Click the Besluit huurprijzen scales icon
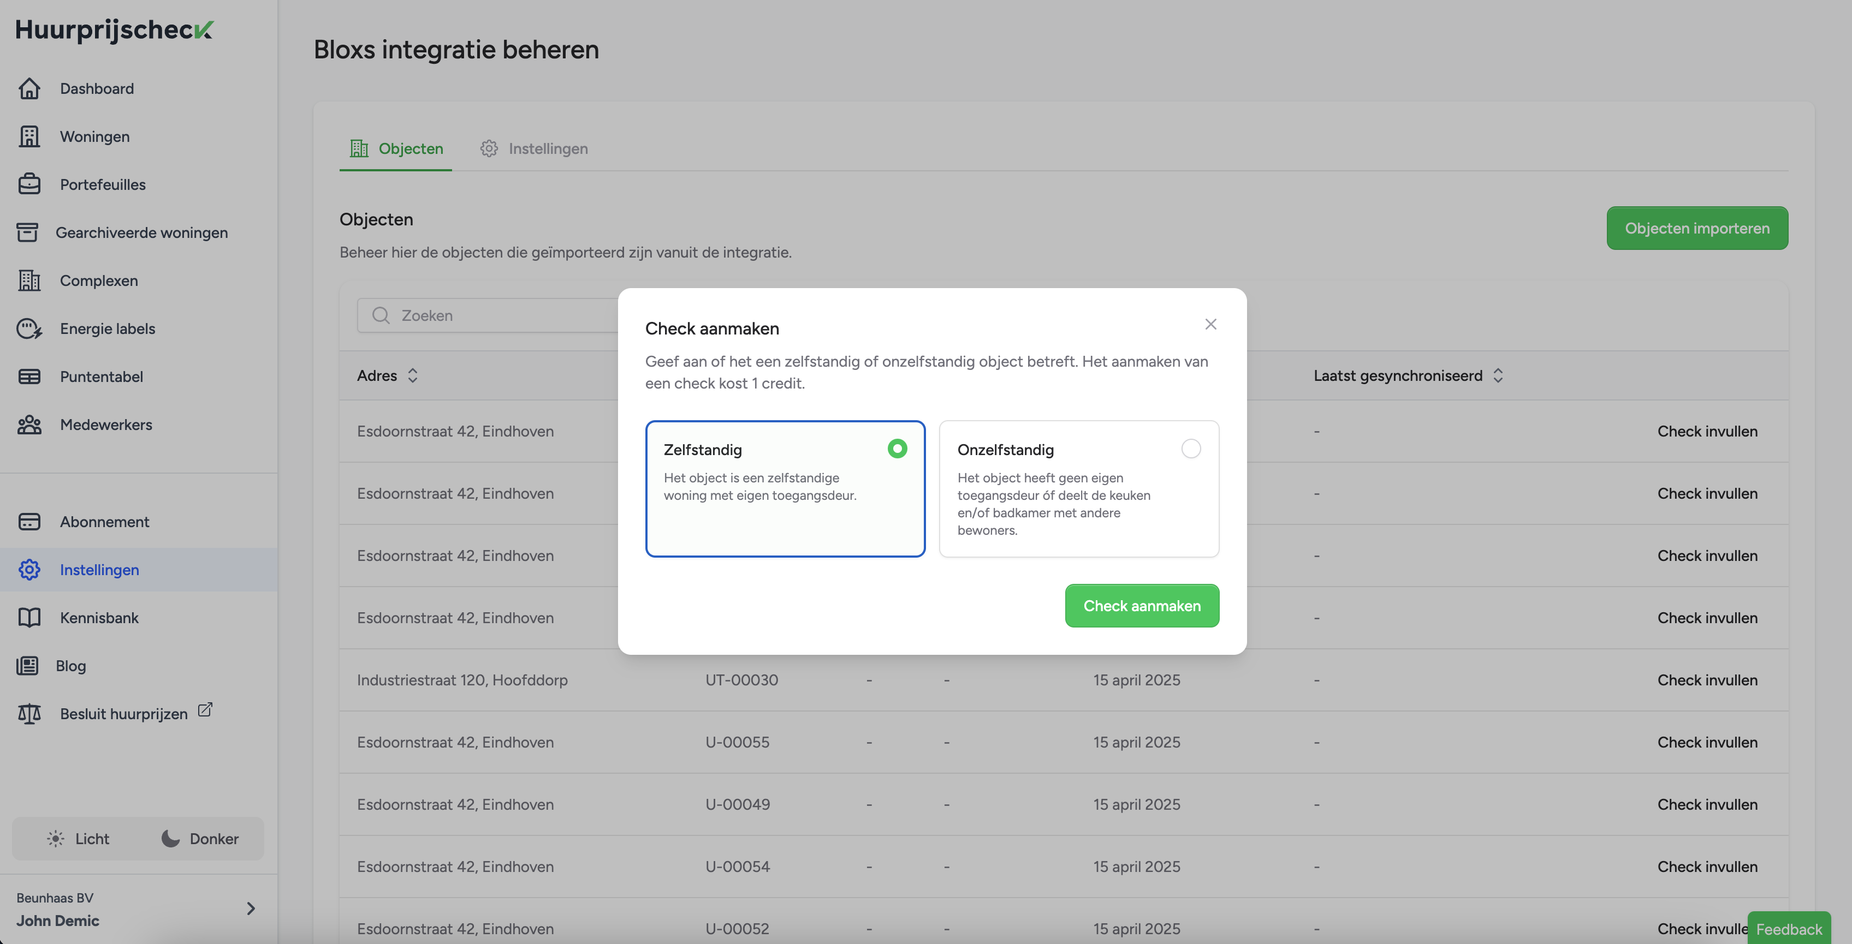 pyautogui.click(x=29, y=713)
